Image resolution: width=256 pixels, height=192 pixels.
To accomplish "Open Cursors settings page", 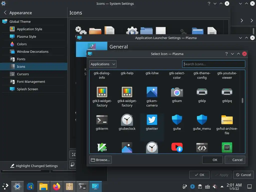I will click(34, 74).
